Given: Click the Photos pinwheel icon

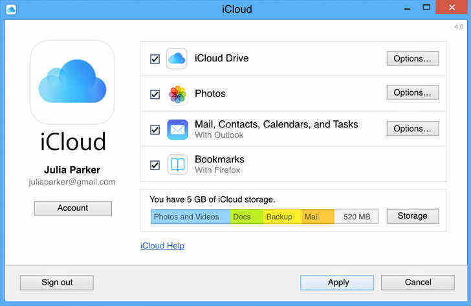Looking at the screenshot, I should [177, 94].
